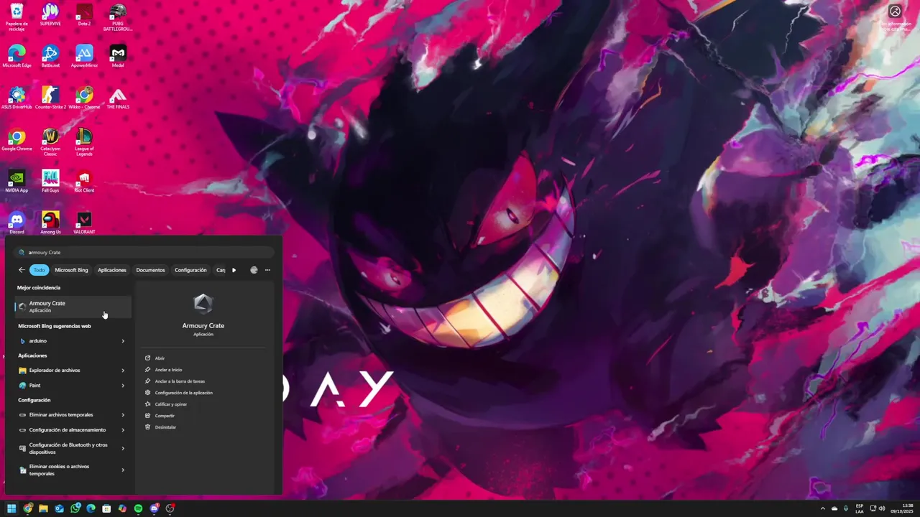Switch to the Microsoft Bing tab
920x517 pixels.
(71, 270)
